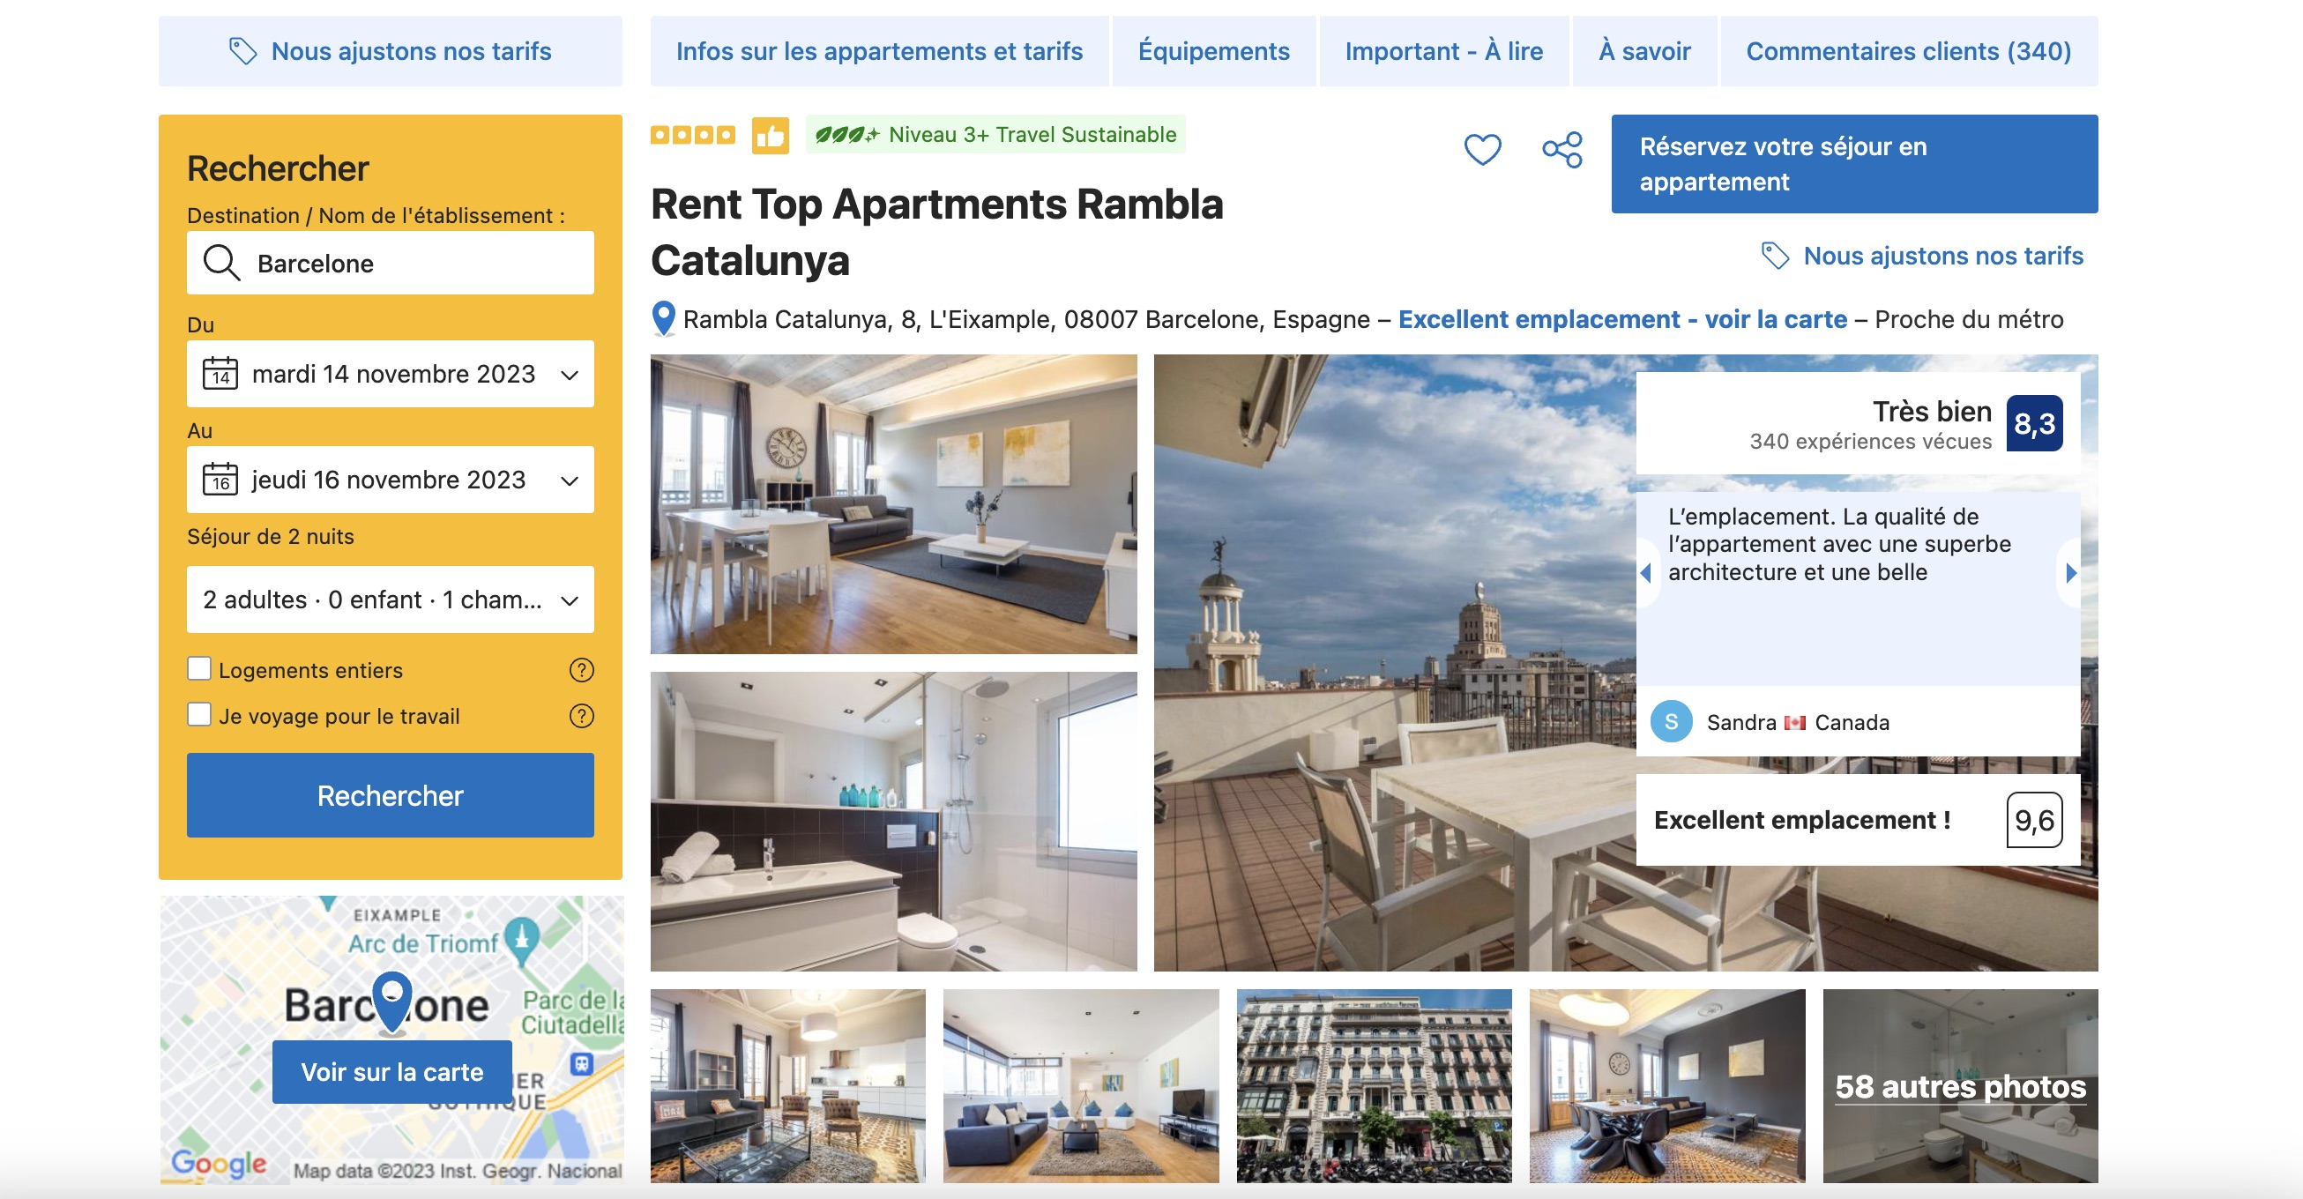Click the thumbs-up preferred partner badge
This screenshot has height=1199, width=2303.
[770, 136]
